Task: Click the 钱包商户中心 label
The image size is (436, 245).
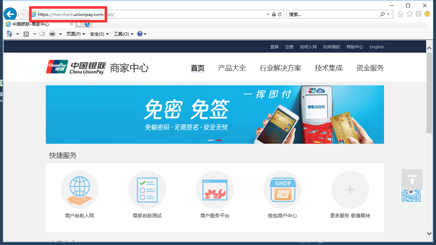Action: pyautogui.click(x=282, y=216)
